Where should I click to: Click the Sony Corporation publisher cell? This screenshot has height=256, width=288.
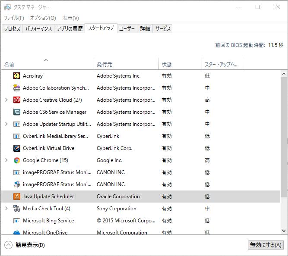pos(117,209)
